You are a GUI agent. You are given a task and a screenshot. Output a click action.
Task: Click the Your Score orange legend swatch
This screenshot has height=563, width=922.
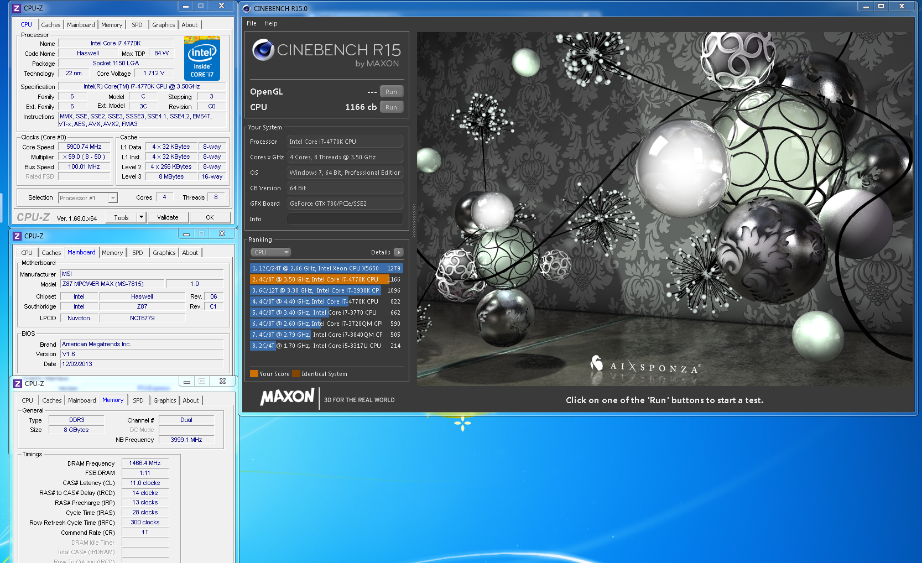click(x=254, y=374)
